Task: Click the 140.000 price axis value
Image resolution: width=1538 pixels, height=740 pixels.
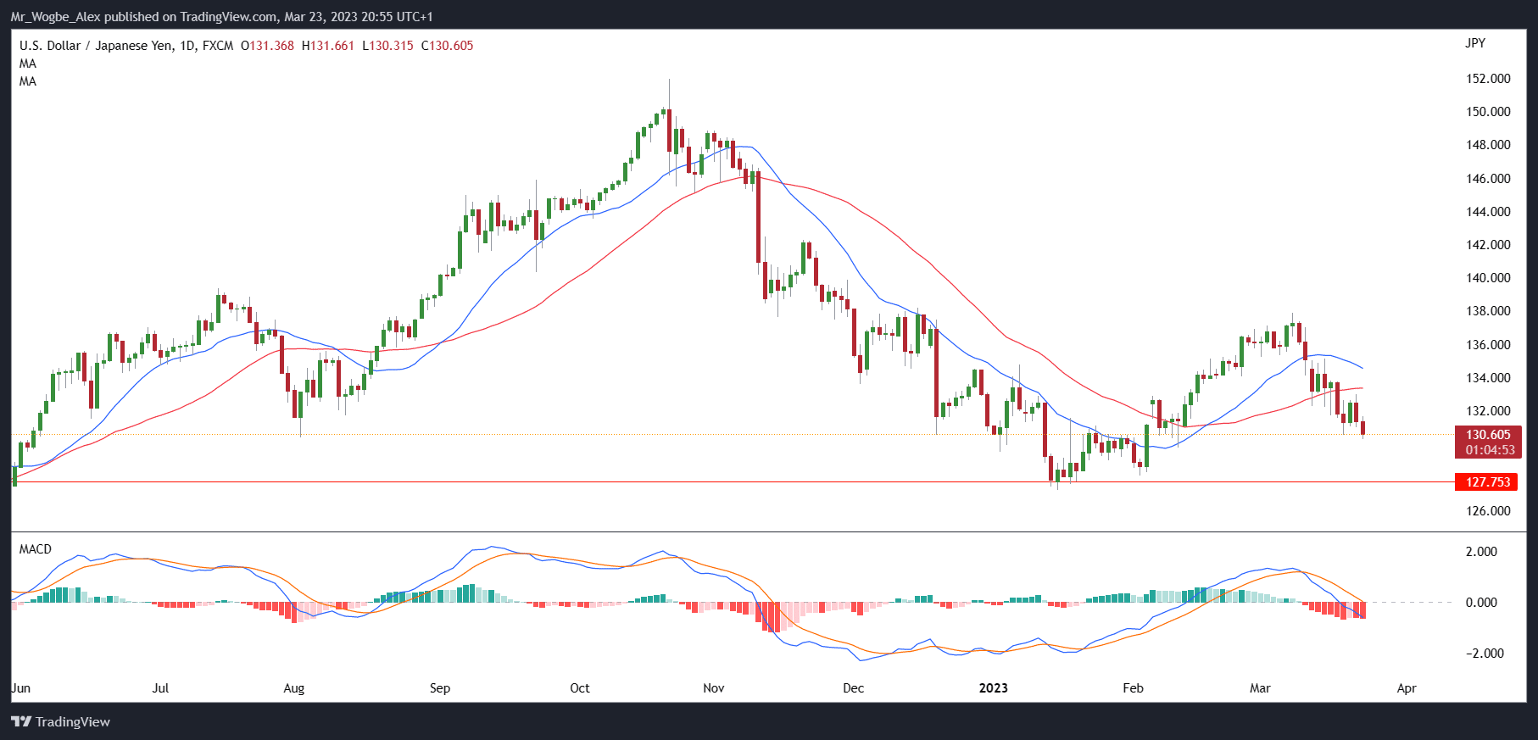Action: 1488,278
